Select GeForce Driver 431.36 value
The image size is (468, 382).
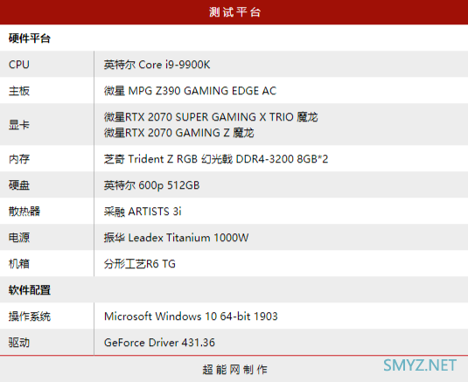[159, 343]
